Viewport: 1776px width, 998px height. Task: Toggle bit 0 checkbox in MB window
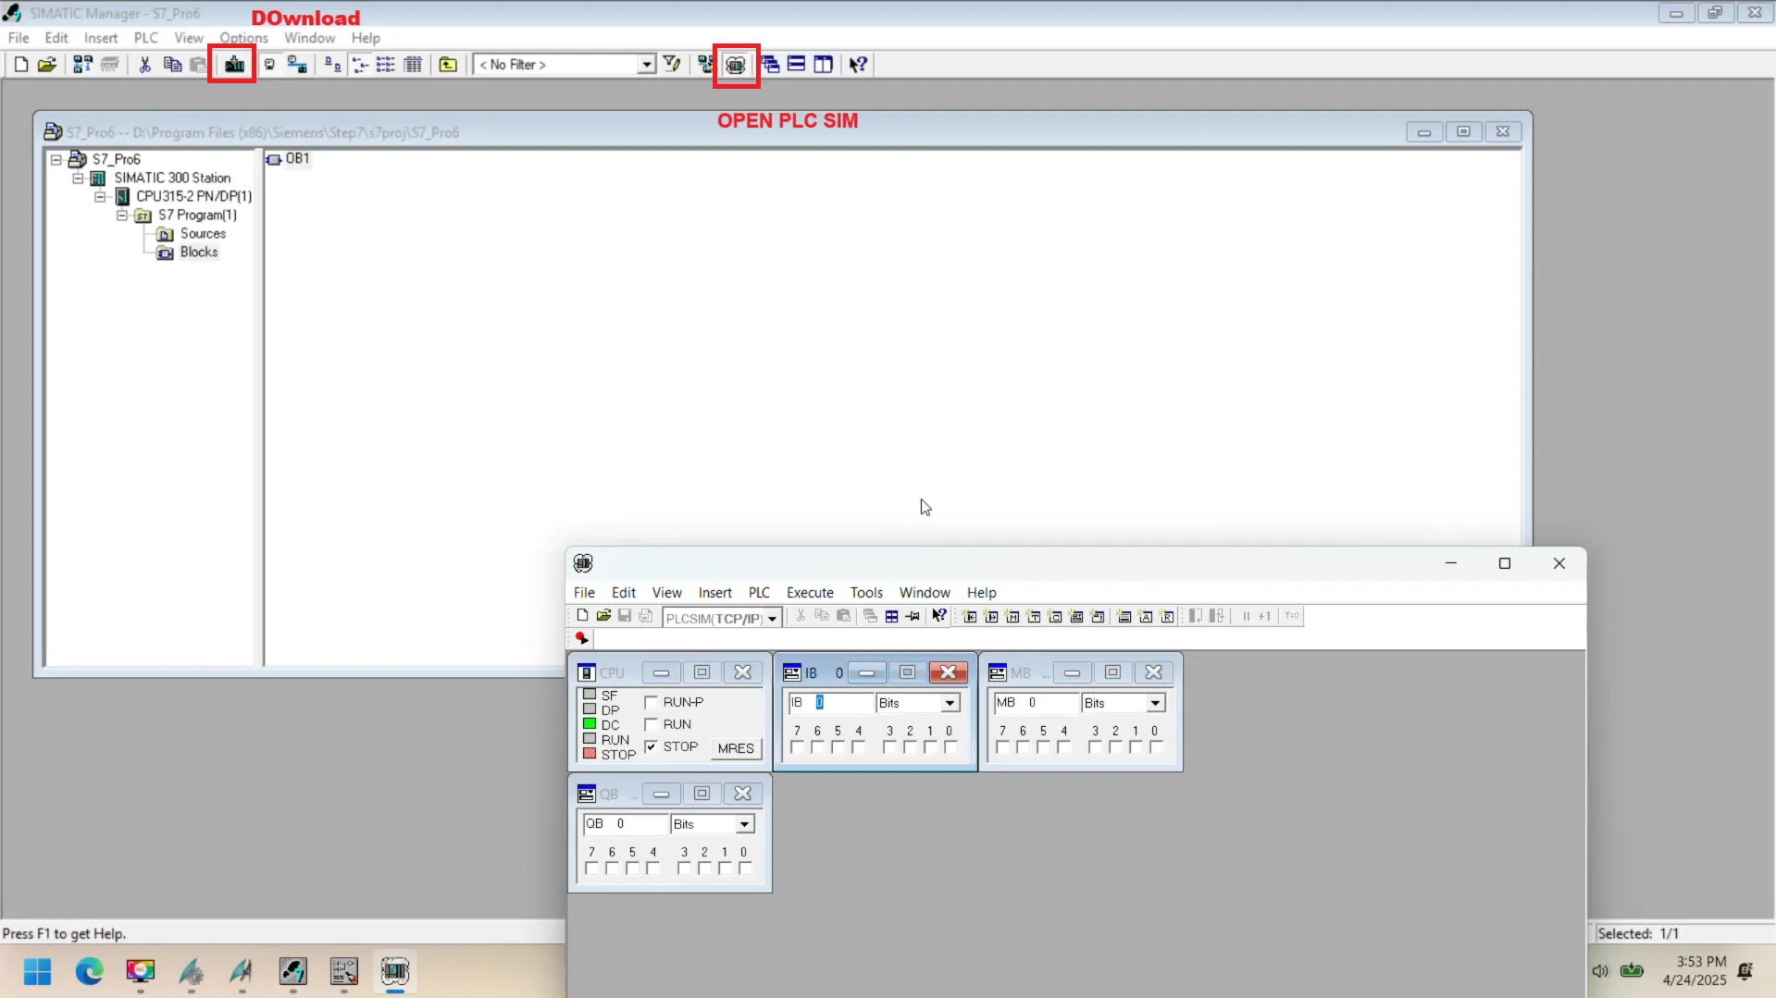pos(1156,747)
